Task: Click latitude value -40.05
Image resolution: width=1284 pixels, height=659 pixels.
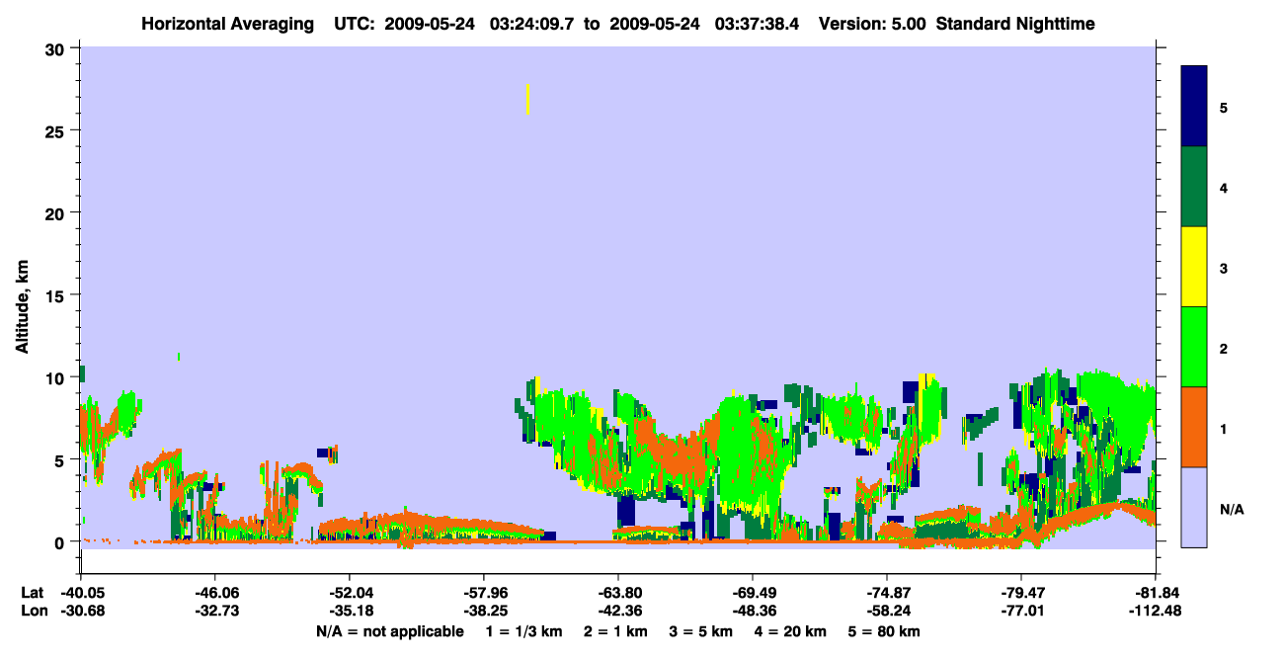Action: click(x=81, y=593)
